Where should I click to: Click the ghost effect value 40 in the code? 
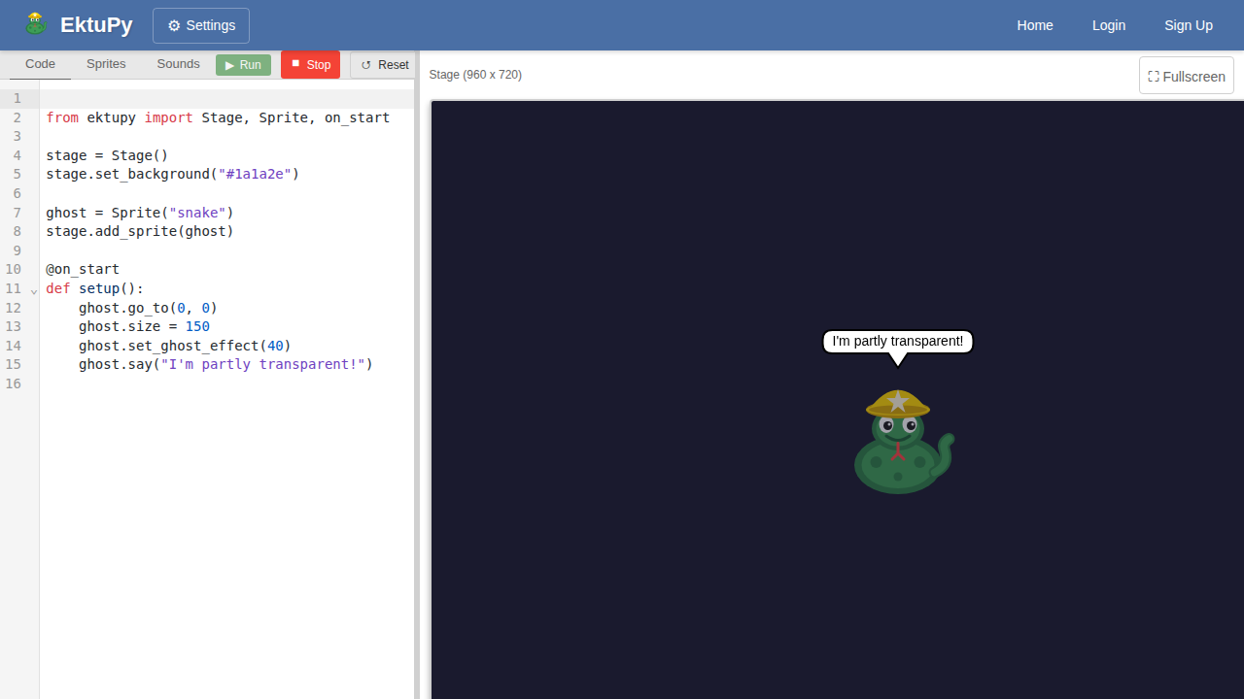pos(275,346)
